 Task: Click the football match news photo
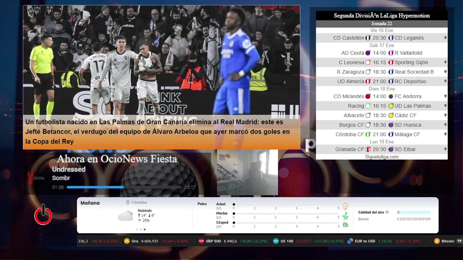(x=161, y=60)
